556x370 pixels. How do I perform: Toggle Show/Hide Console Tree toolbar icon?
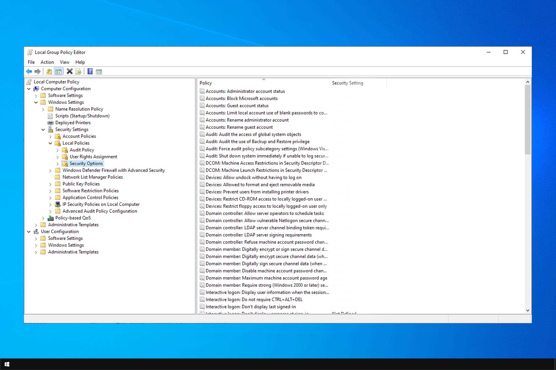58,71
